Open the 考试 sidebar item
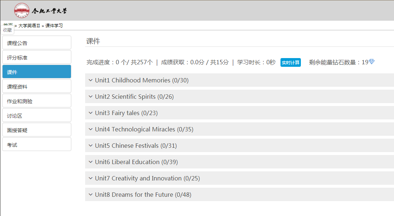The height and width of the screenshot is (216, 394). pyautogui.click(x=37, y=144)
